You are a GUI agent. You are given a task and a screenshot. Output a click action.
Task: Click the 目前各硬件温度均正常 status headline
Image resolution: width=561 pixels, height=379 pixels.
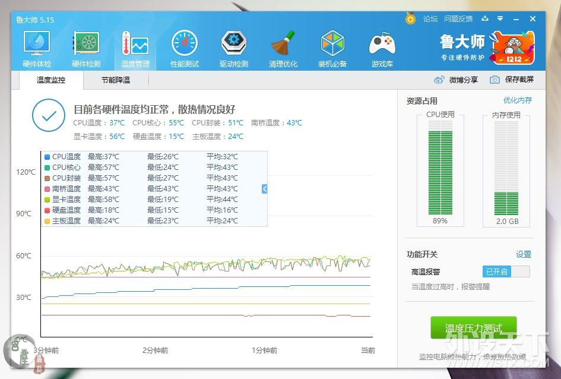154,109
